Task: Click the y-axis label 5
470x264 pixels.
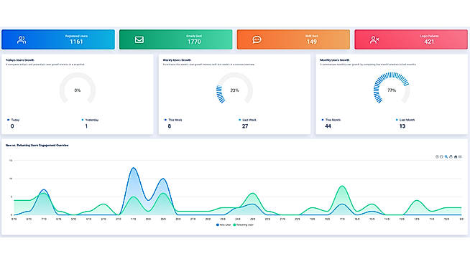Action: (11, 197)
